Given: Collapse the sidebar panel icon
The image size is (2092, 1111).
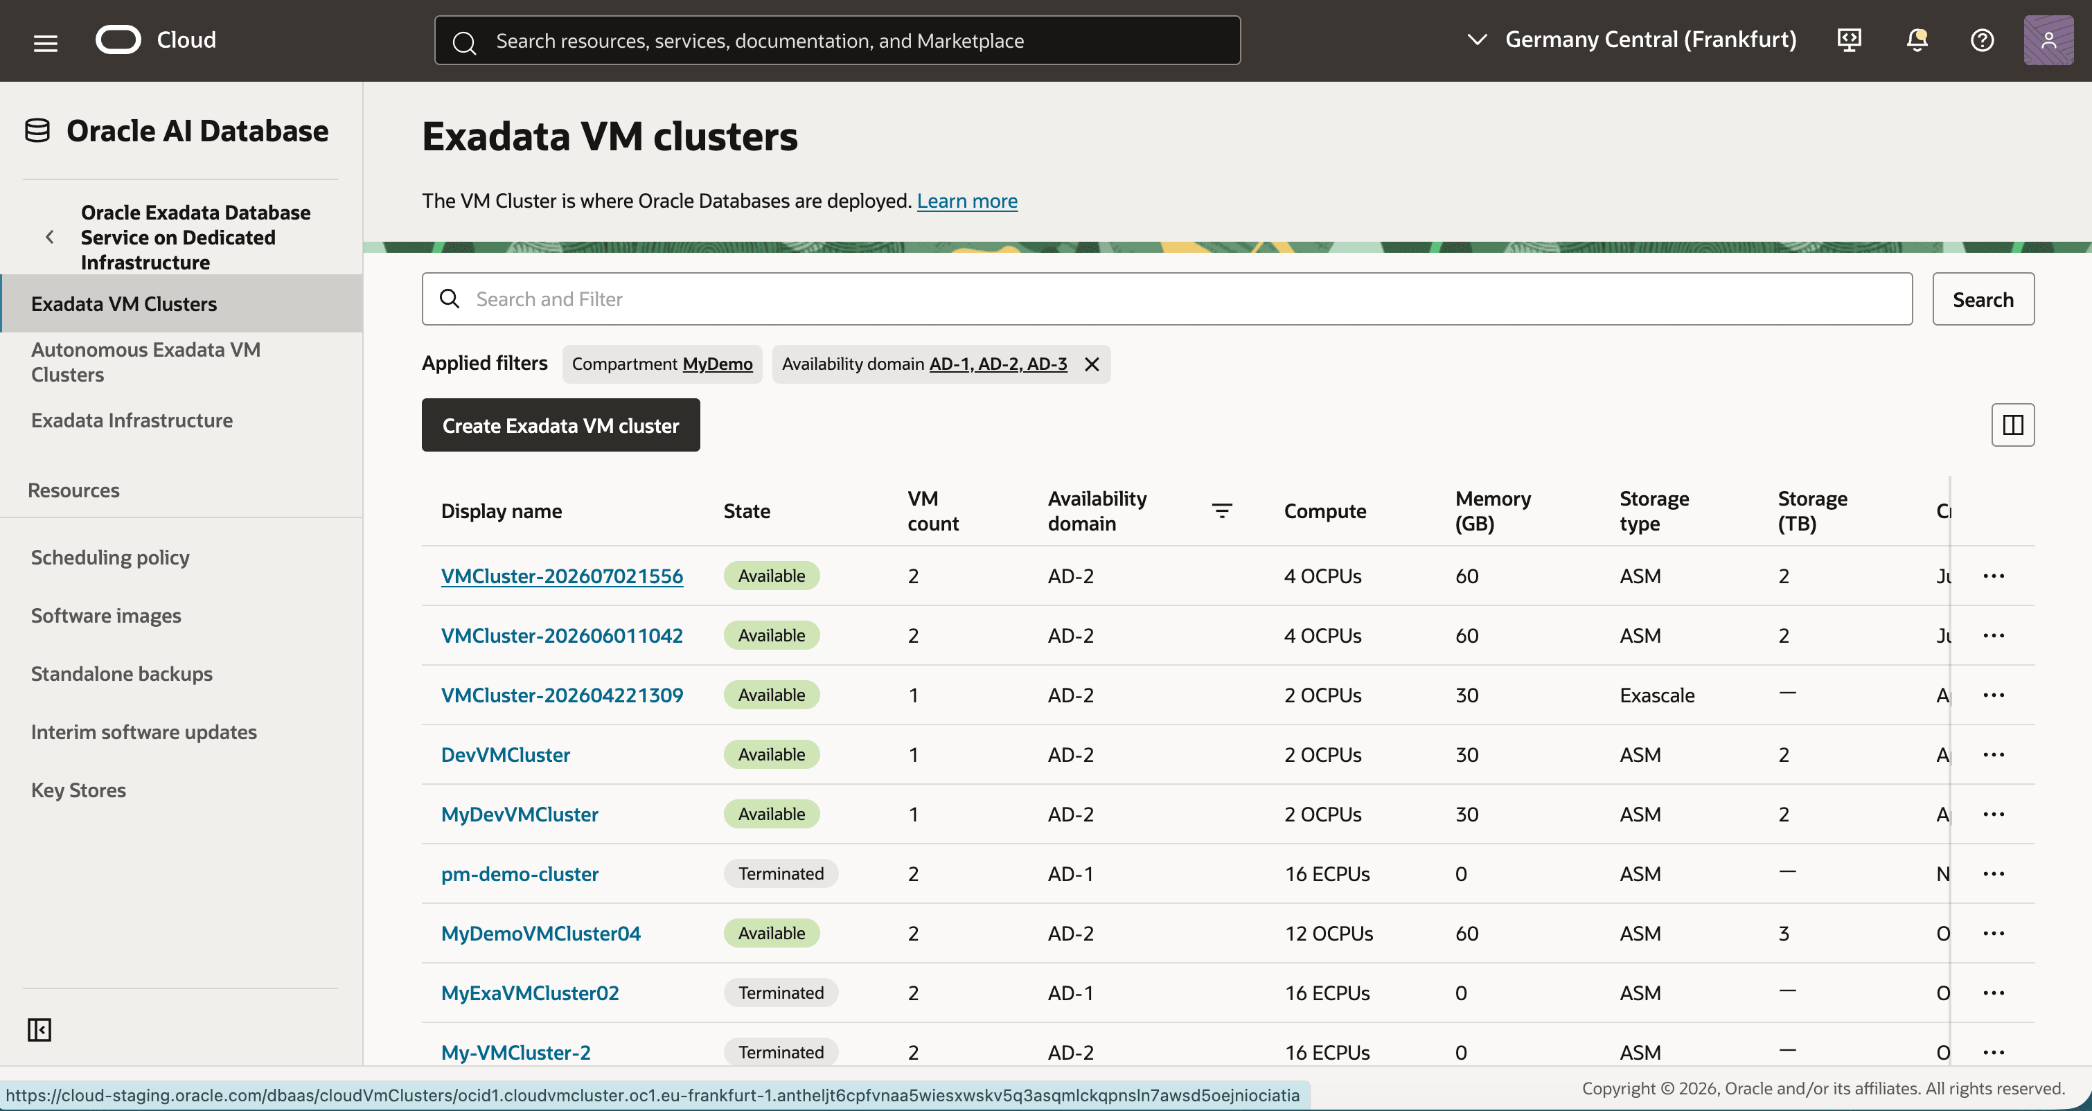Looking at the screenshot, I should pos(39,1030).
